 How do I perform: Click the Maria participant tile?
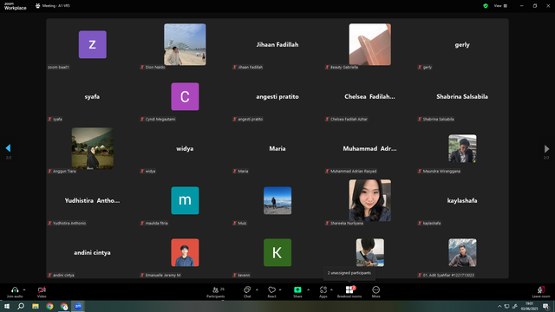(277, 148)
